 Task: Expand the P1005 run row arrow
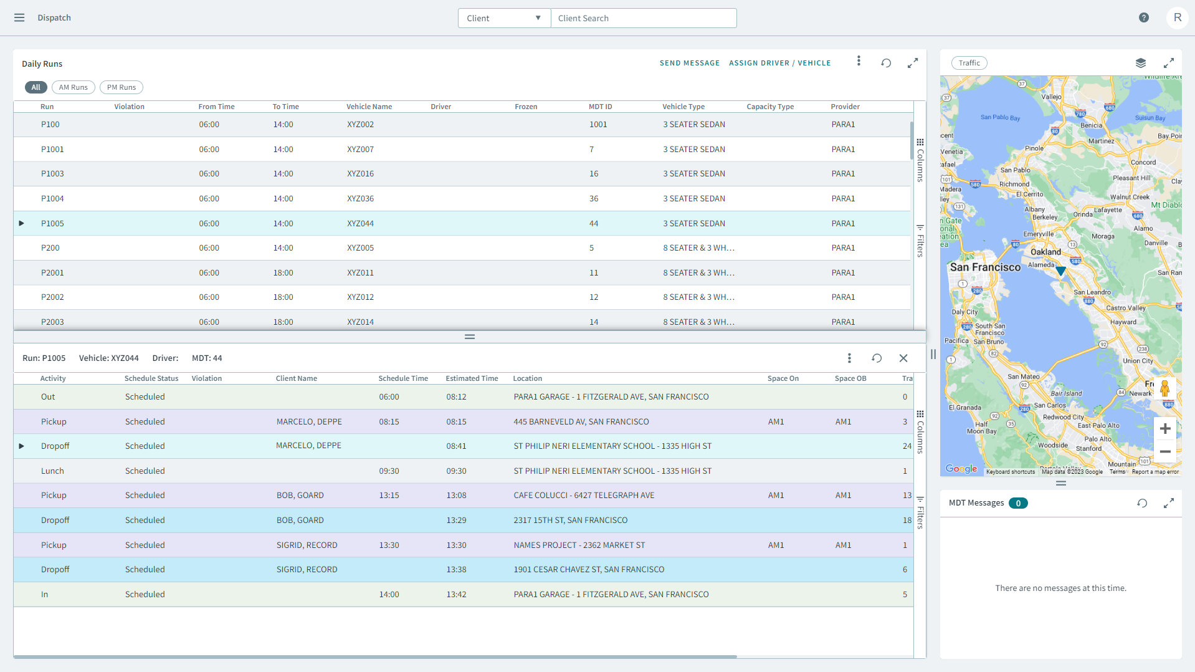click(22, 223)
